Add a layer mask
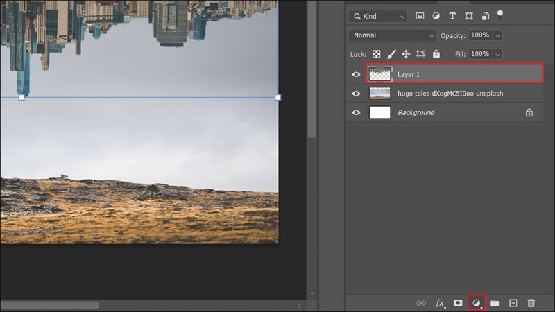Viewport: 555px width, 312px height. [x=458, y=303]
